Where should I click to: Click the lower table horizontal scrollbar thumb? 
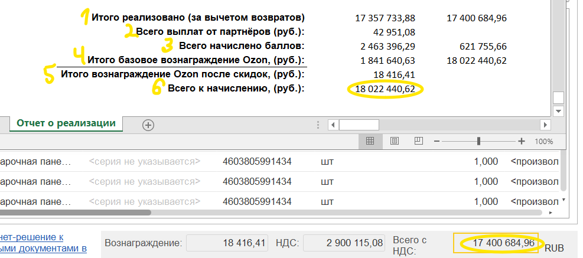pos(76,213)
